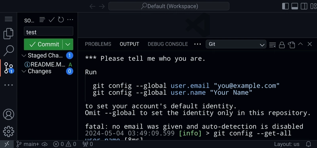Toggle the primary sidebar layout button

click(285, 6)
